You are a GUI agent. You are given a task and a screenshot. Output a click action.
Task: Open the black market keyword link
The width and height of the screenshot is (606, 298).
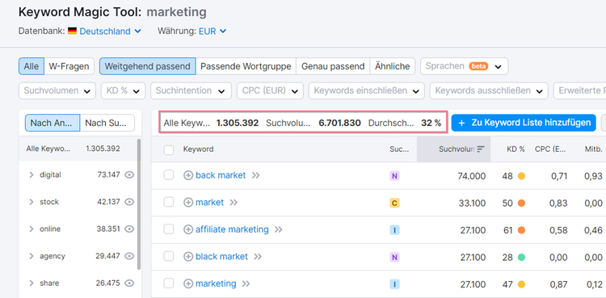coord(222,257)
